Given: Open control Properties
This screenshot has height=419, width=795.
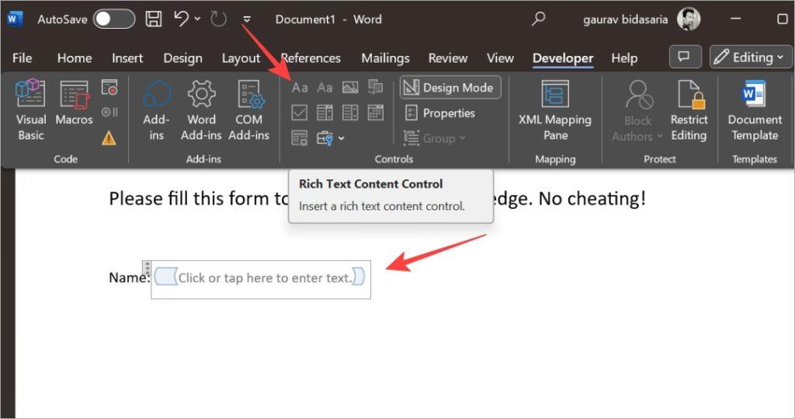Looking at the screenshot, I should 440,113.
